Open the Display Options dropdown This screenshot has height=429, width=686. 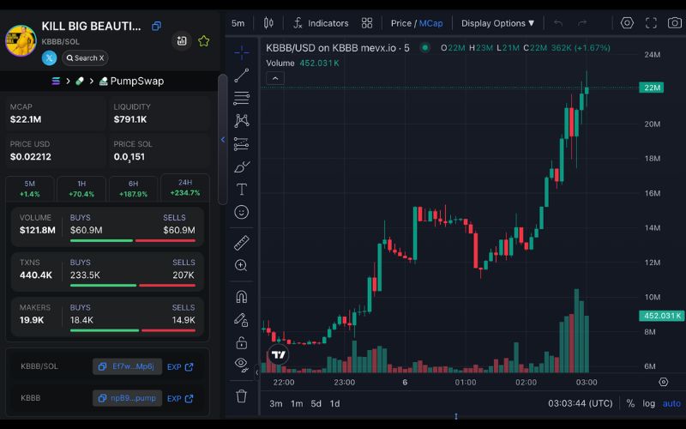498,23
